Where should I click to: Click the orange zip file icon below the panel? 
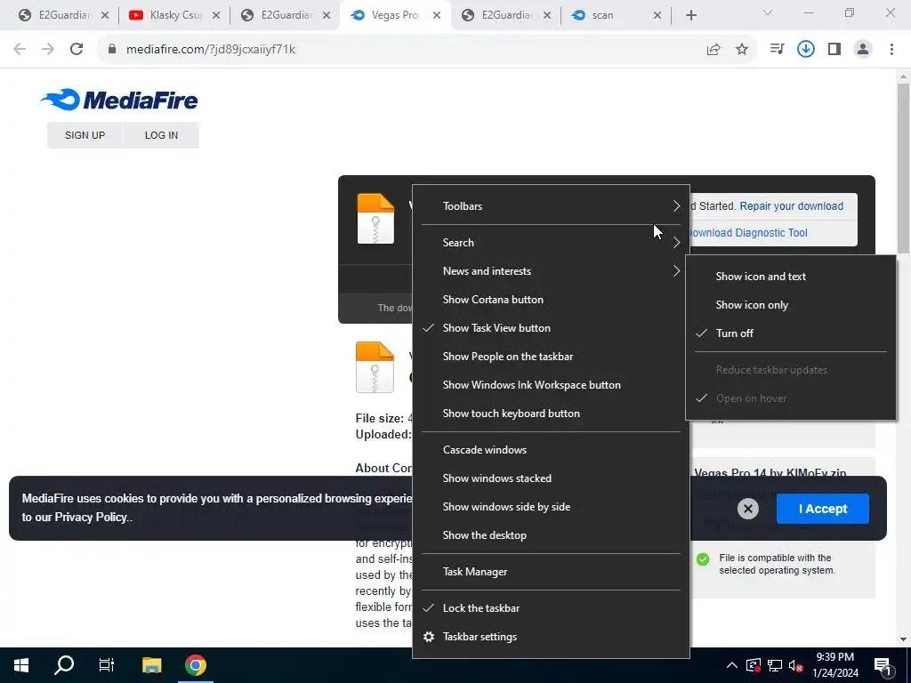(375, 367)
